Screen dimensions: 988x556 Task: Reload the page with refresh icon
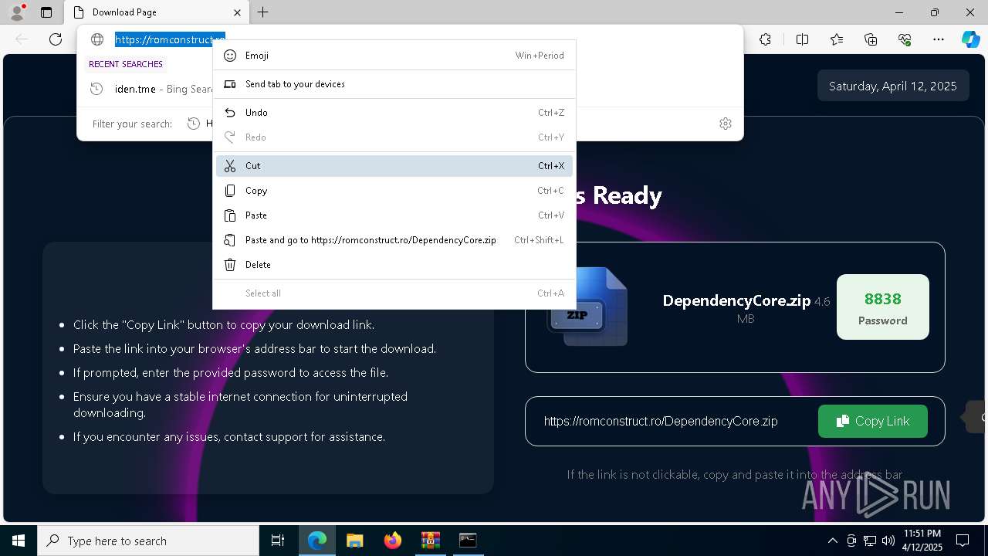point(56,39)
